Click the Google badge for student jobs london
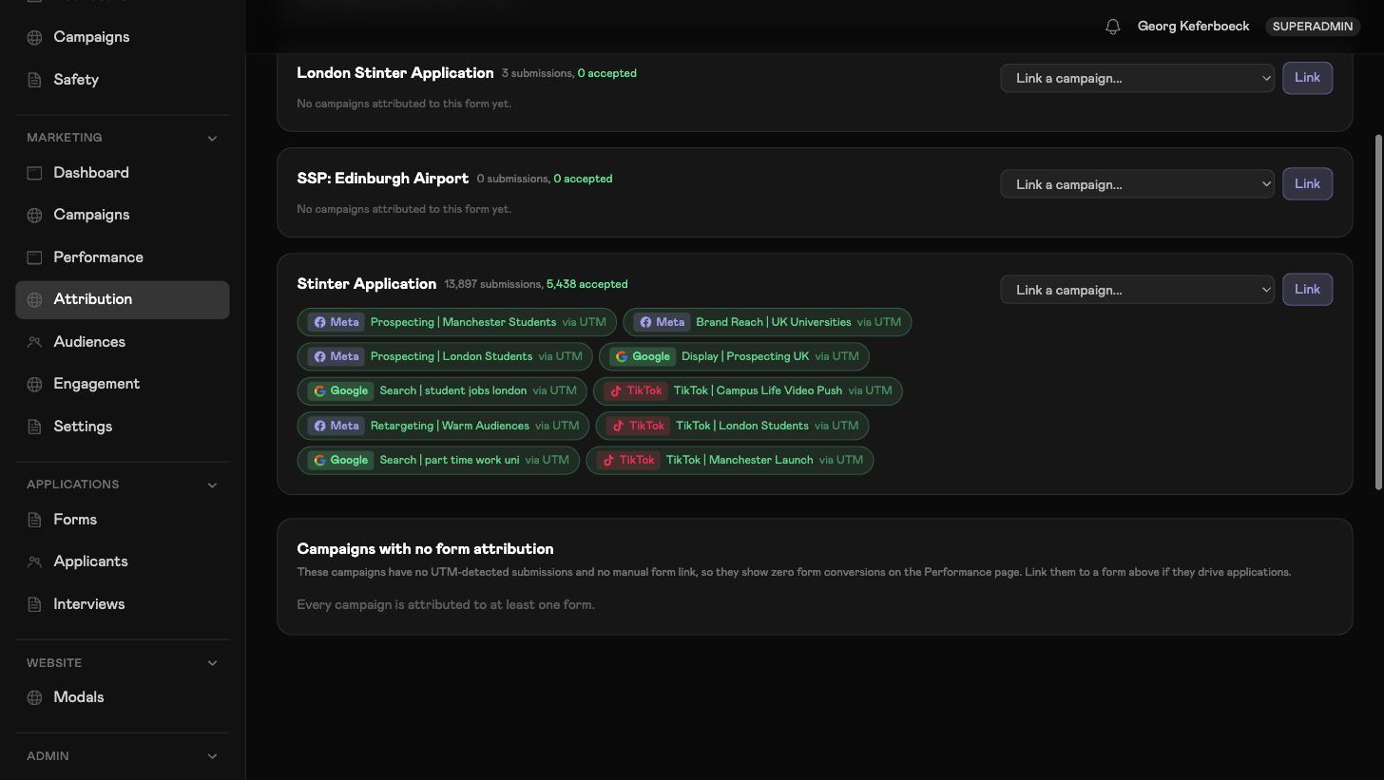The image size is (1384, 780). 340,390
